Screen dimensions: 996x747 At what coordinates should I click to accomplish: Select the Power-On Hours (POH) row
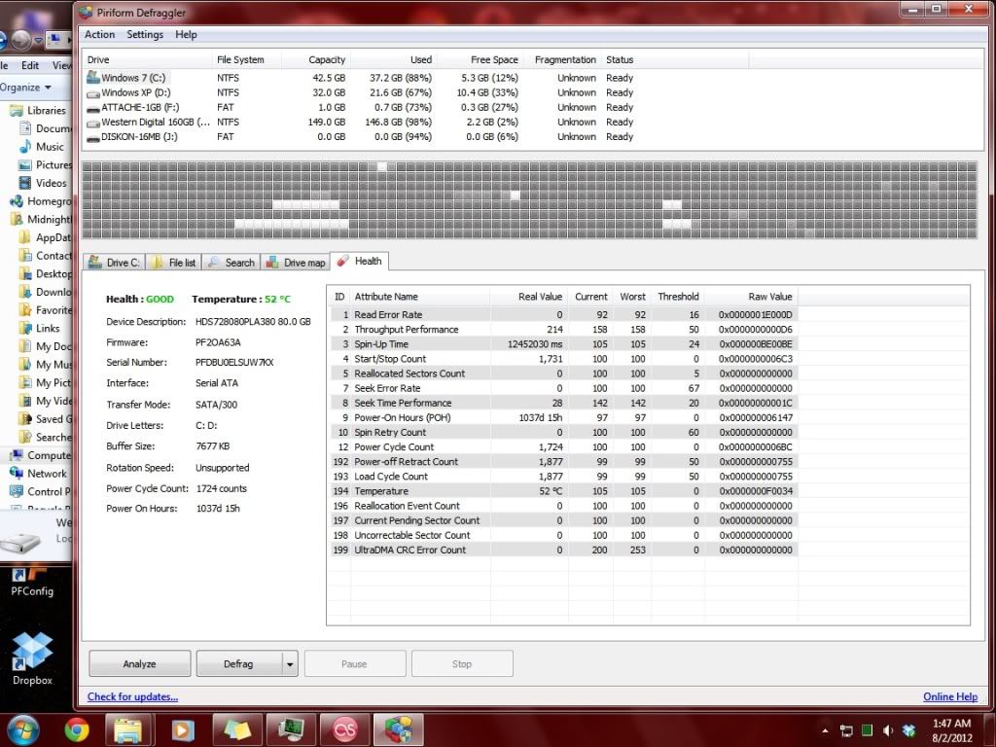coord(563,418)
